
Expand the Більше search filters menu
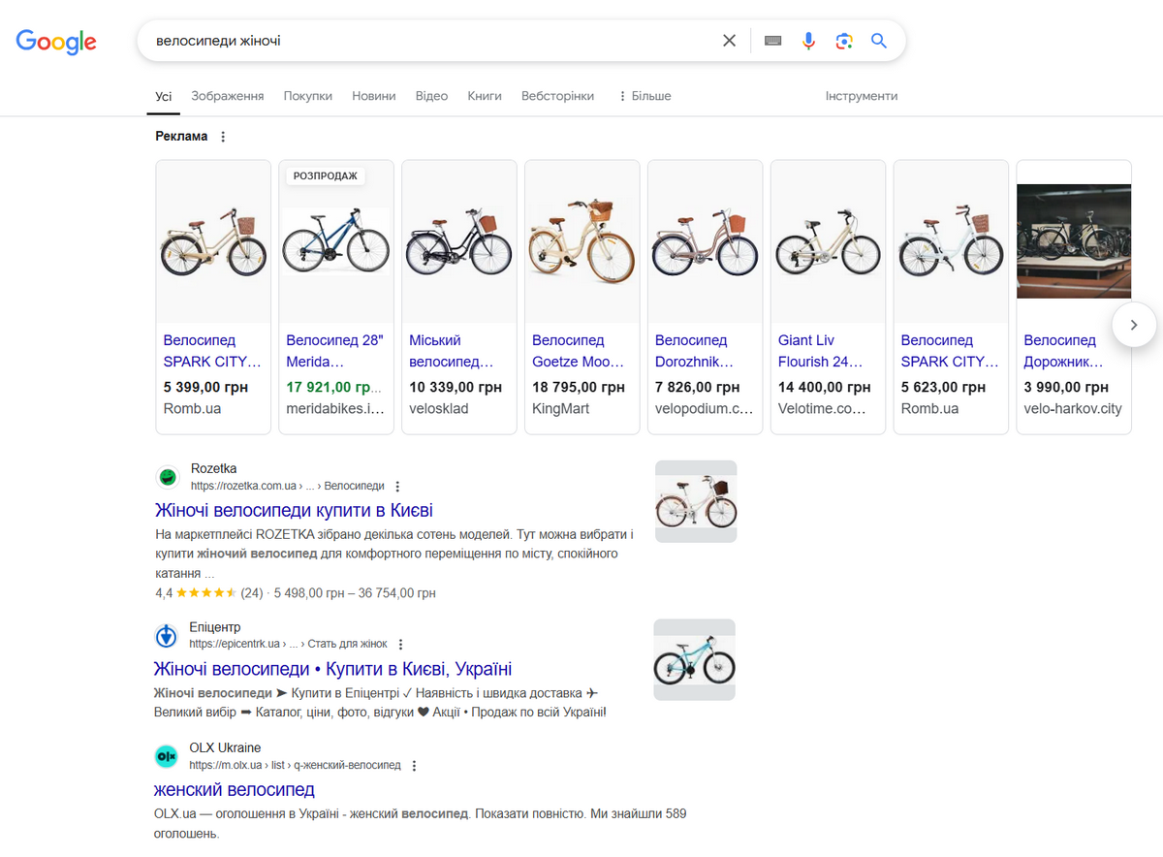(x=644, y=96)
